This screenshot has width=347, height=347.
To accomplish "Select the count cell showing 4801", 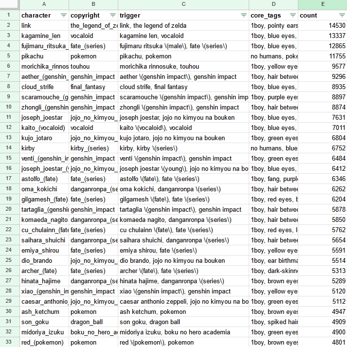I will click(x=323, y=343).
